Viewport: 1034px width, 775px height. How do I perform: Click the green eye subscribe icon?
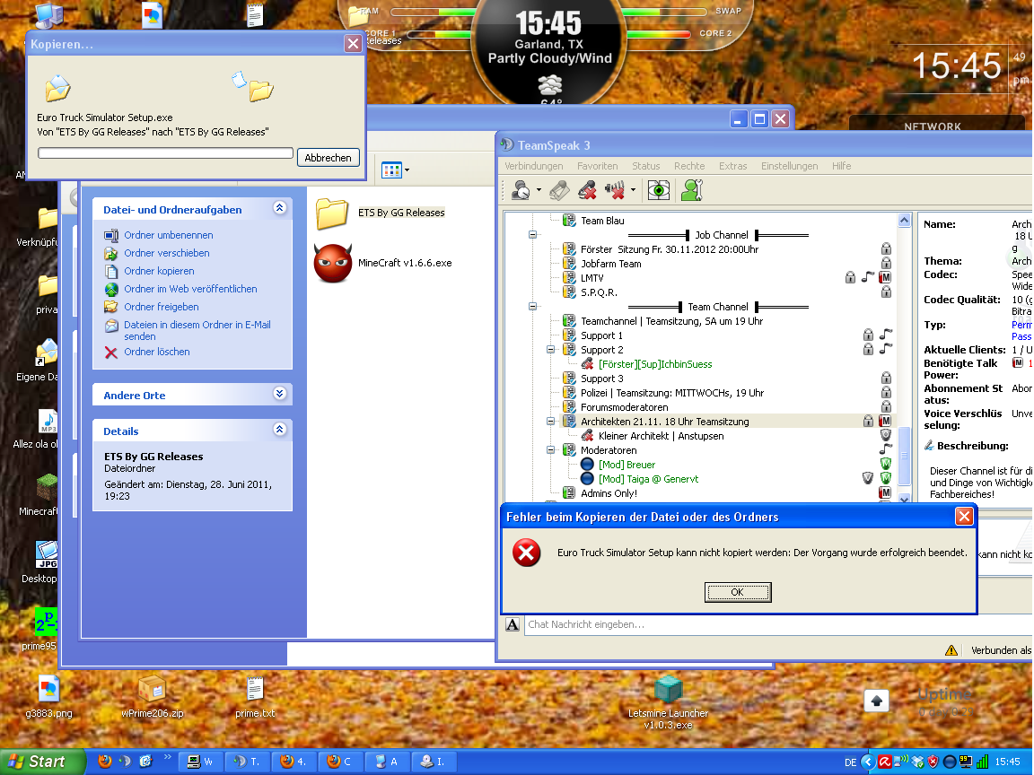point(659,190)
